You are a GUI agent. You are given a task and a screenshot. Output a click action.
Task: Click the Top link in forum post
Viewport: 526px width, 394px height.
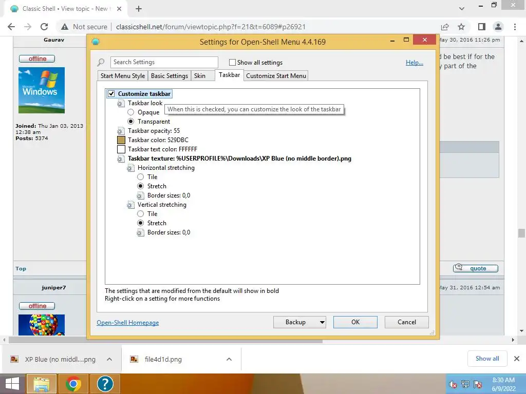[21, 269]
